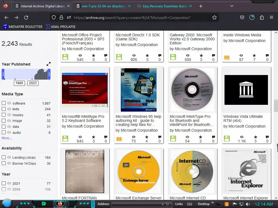Open the extensions puzzle icon

point(262,18)
